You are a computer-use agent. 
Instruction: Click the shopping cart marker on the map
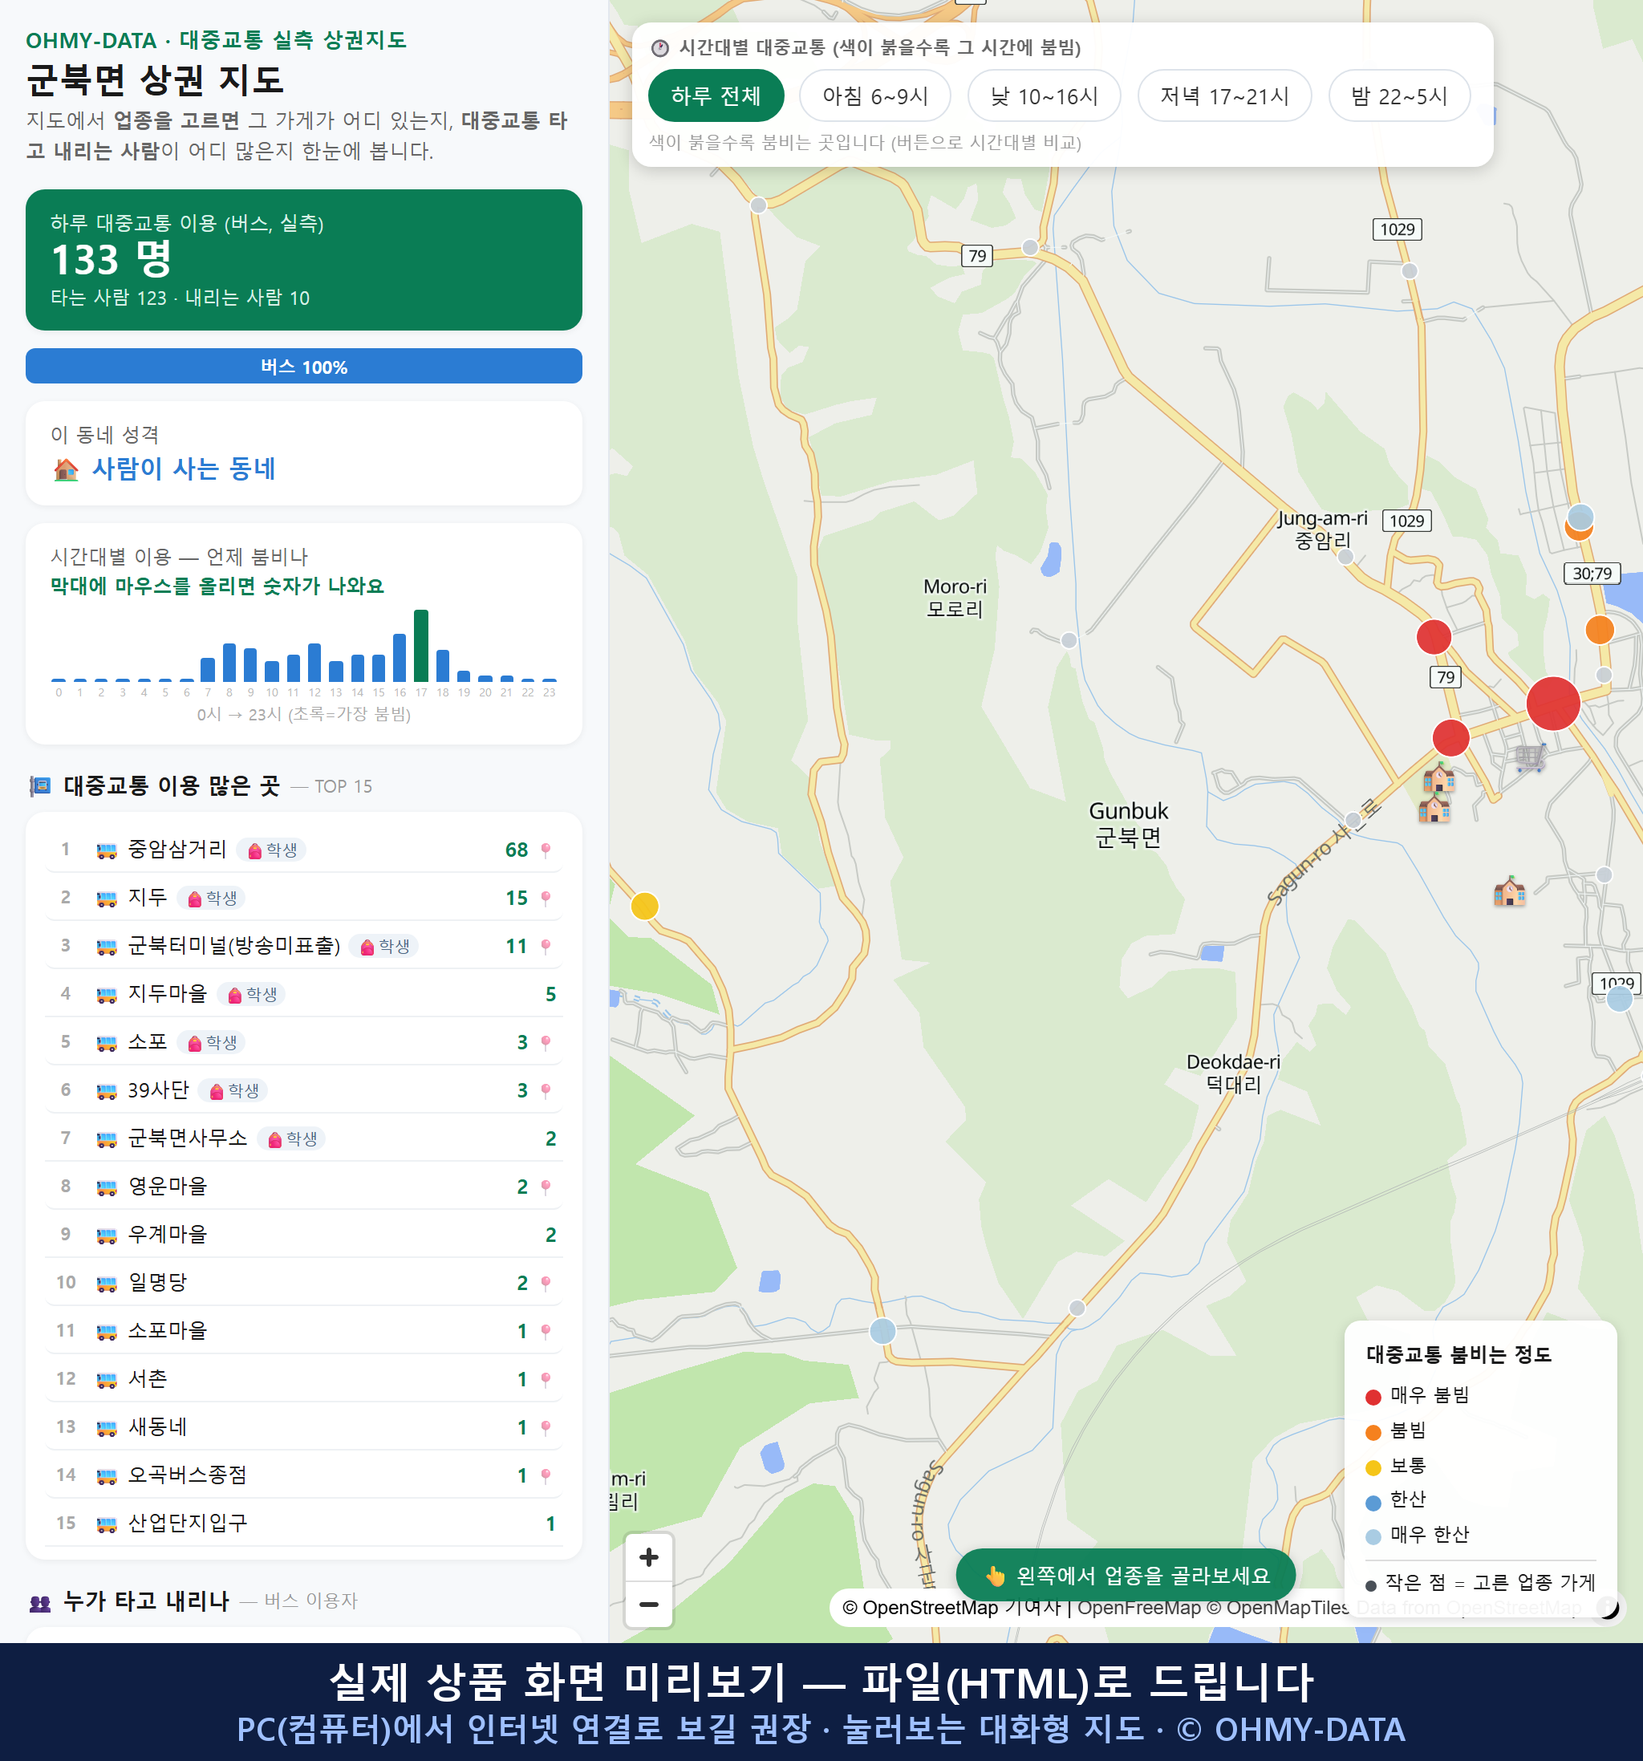(x=1531, y=757)
